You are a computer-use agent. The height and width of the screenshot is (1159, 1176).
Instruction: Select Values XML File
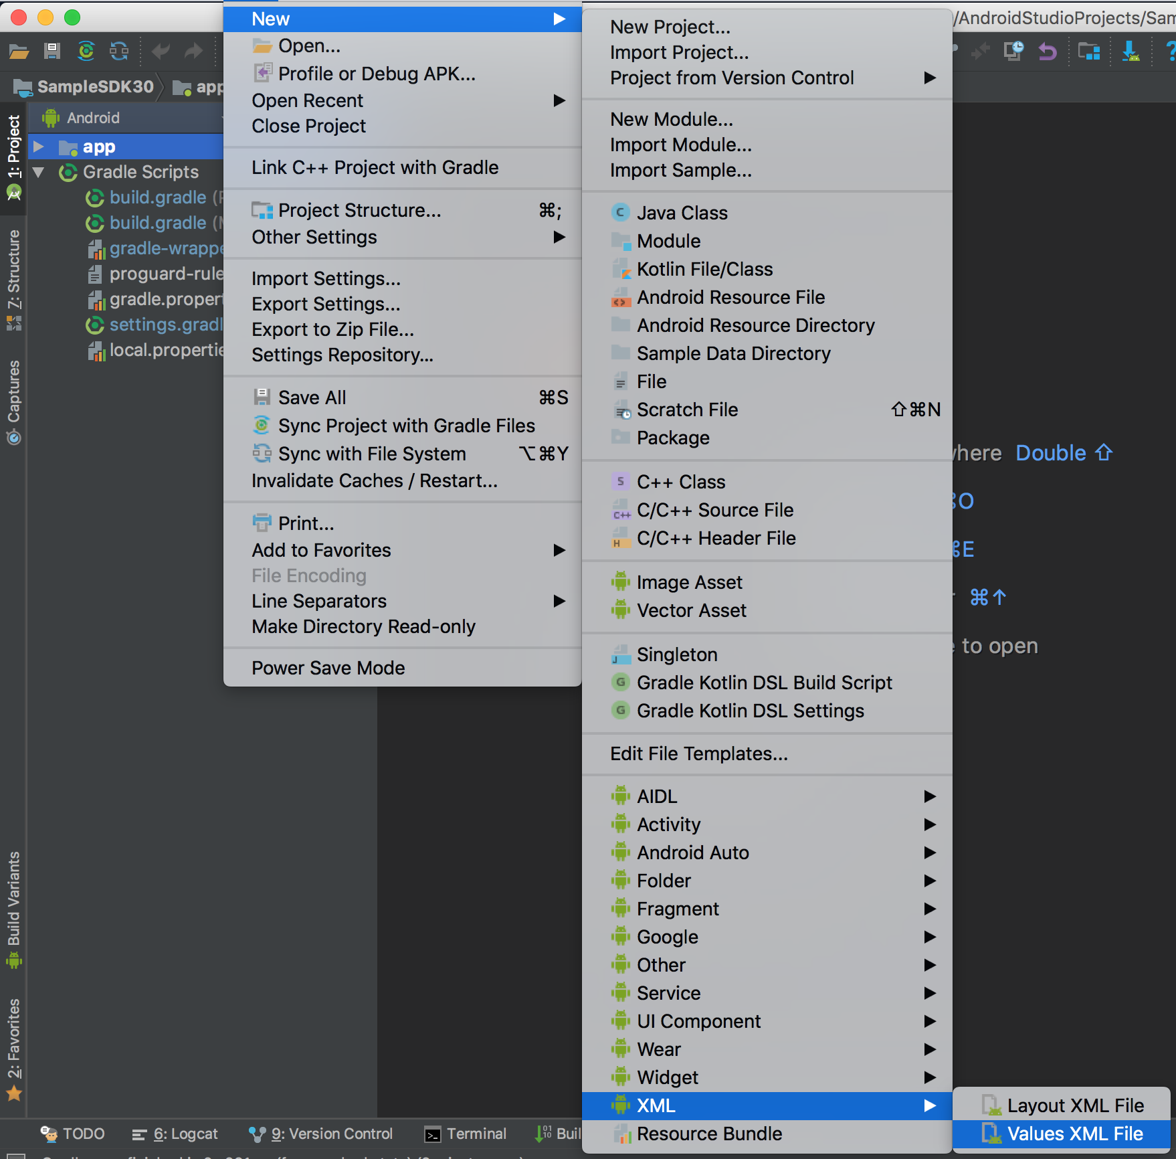(1062, 1134)
